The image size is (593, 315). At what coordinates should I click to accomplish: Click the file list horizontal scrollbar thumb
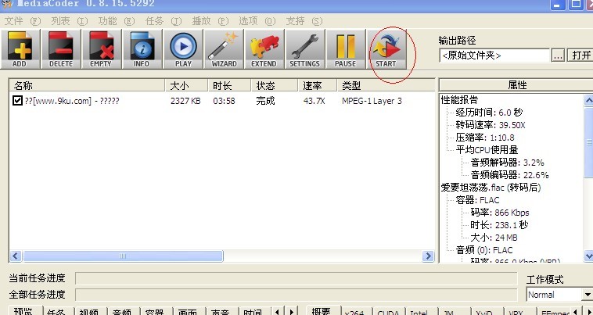click(x=123, y=256)
